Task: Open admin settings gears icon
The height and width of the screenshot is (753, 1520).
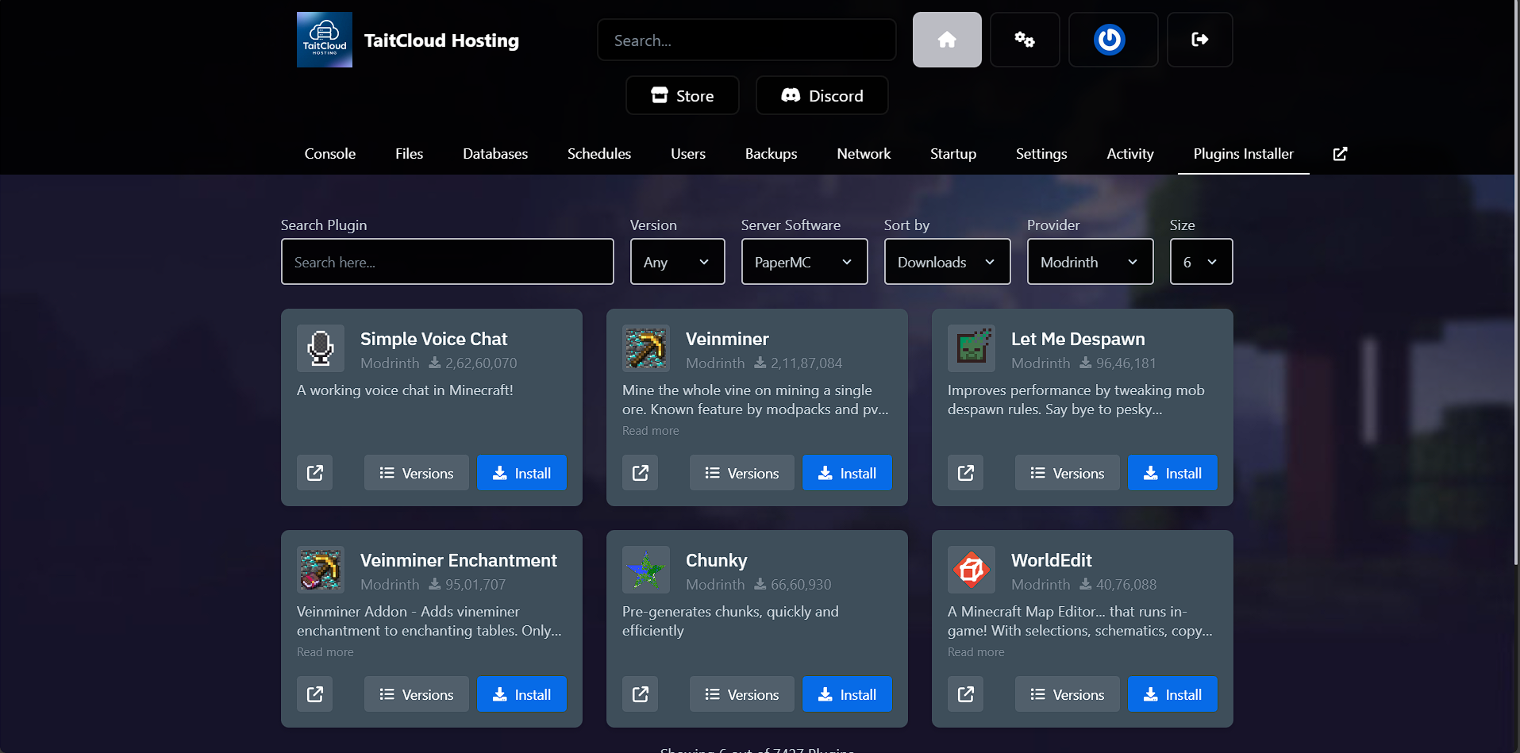Action: pyautogui.click(x=1024, y=40)
